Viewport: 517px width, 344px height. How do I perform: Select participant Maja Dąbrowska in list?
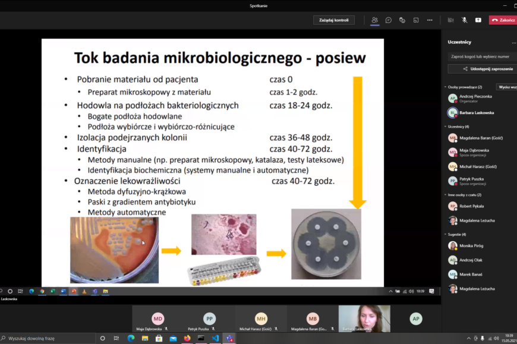point(480,152)
